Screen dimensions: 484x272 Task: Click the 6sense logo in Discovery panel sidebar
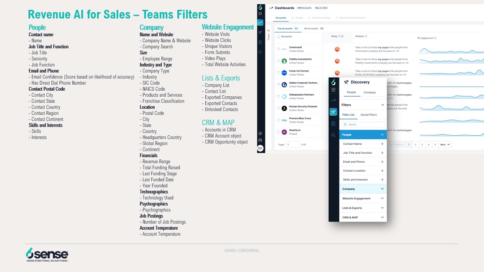coord(333,82)
